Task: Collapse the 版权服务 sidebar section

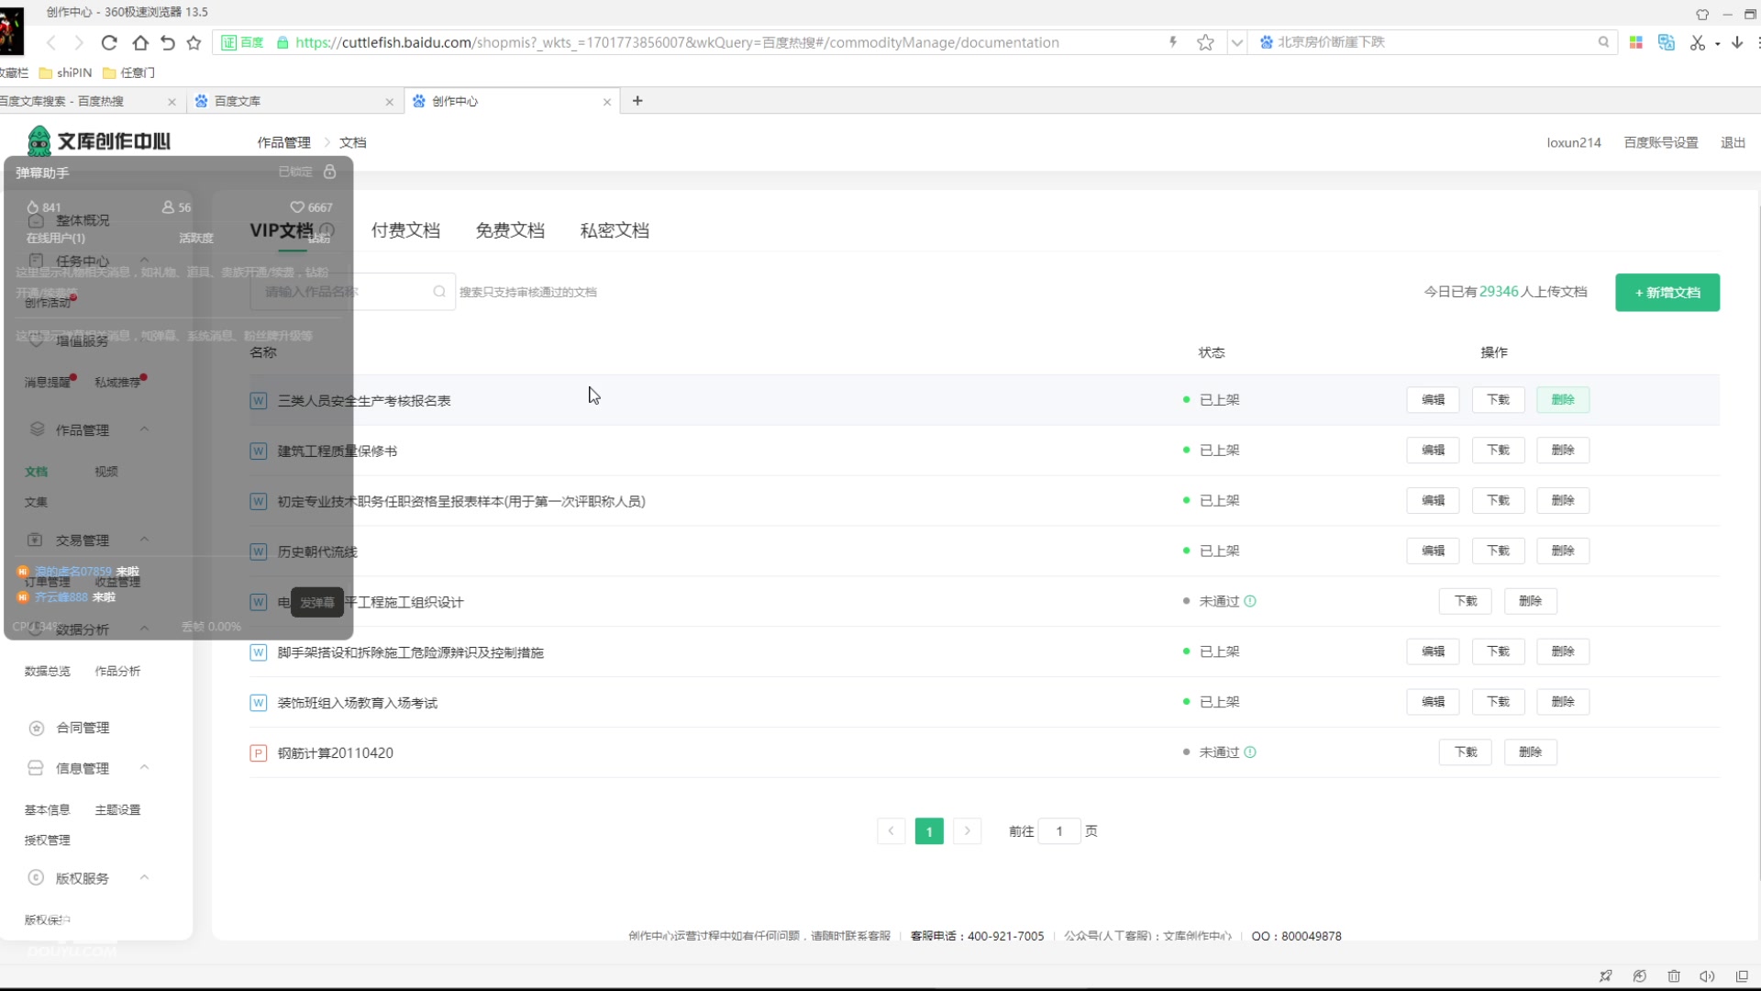Action: [144, 878]
